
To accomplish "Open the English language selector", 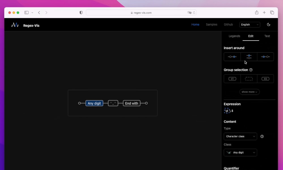I will (250, 25).
